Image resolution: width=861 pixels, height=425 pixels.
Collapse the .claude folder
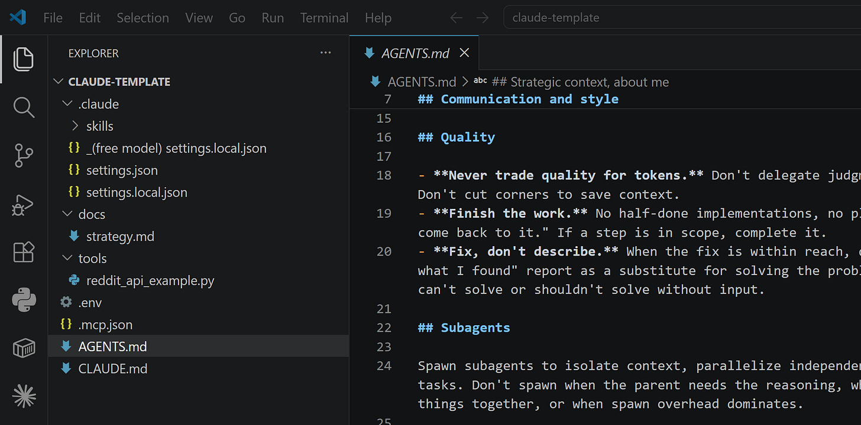pyautogui.click(x=67, y=104)
